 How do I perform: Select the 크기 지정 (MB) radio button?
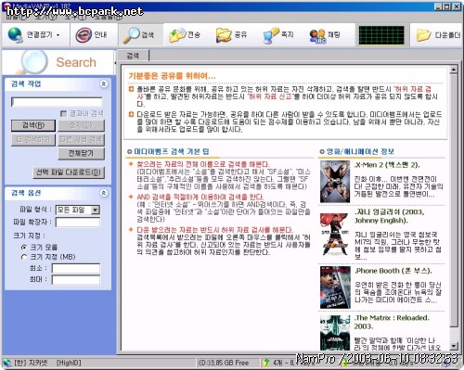(24, 257)
